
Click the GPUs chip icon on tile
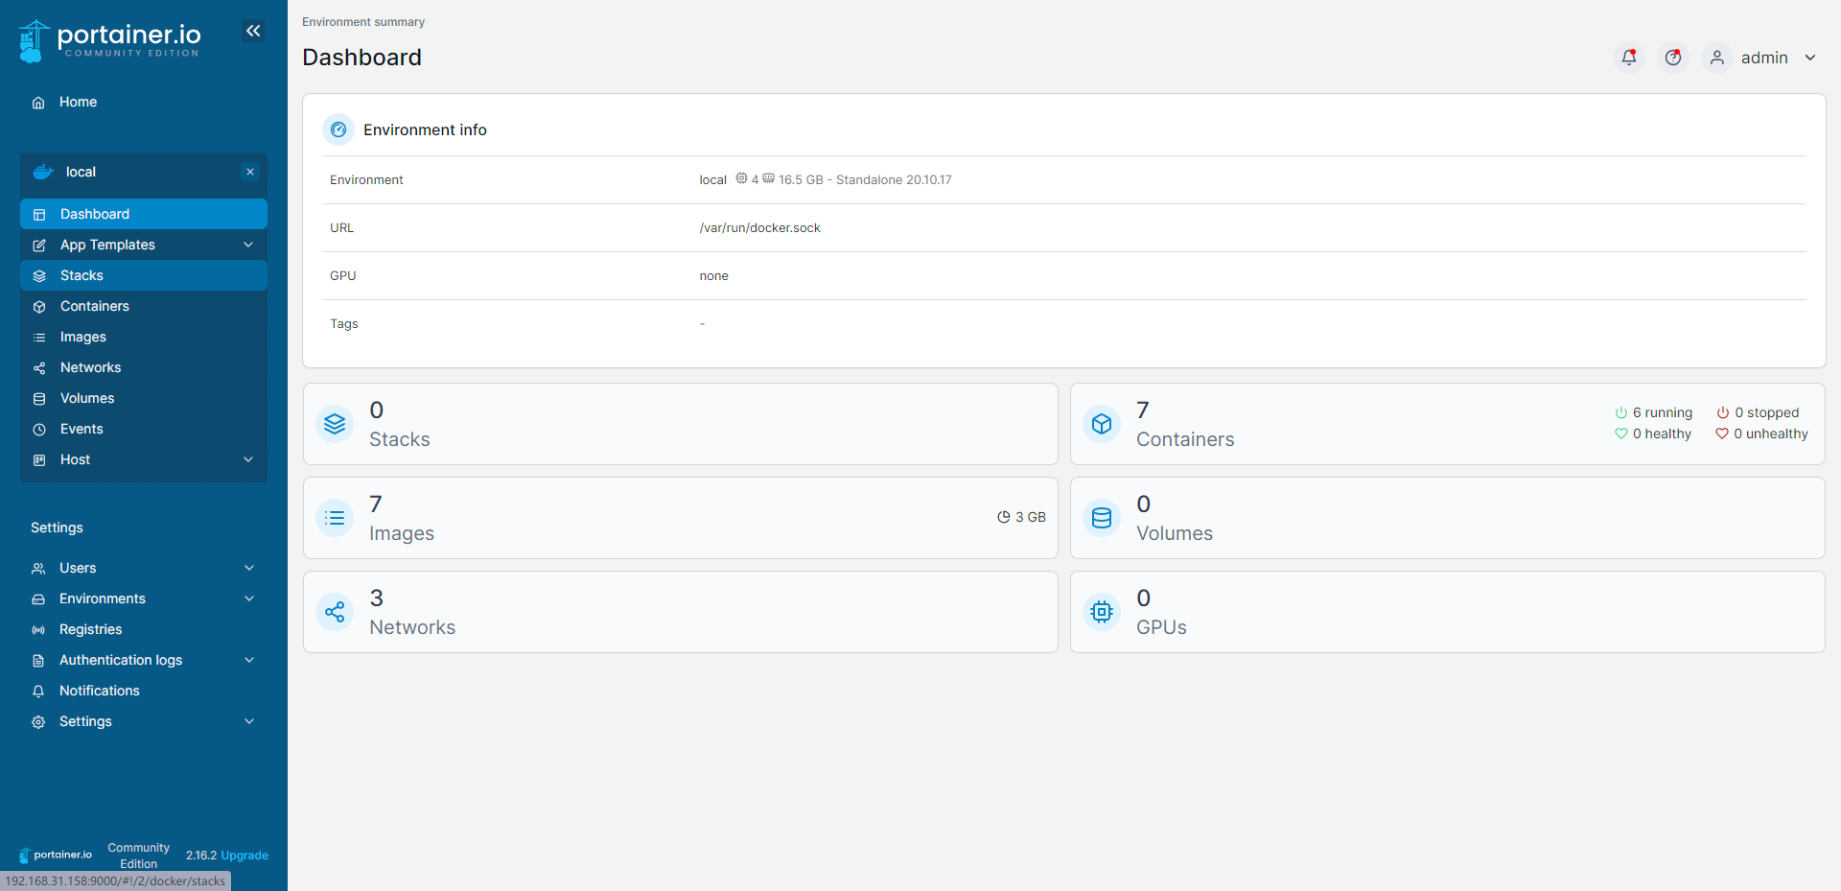coord(1102,612)
